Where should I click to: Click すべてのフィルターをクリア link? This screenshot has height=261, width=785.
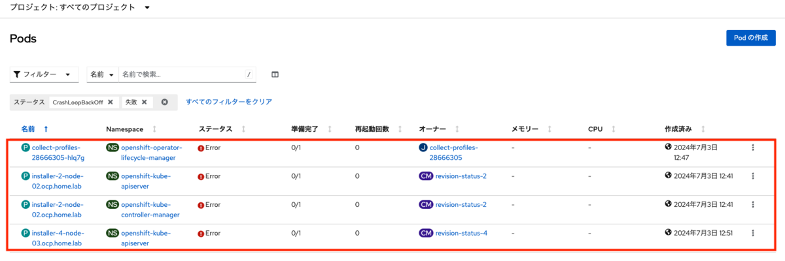point(229,102)
